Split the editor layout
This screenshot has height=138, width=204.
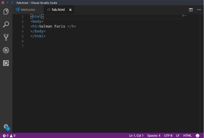pyautogui.click(x=191, y=10)
